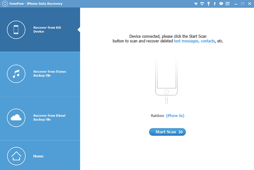Click the speech bubble feedback icon
The image size is (254, 170).
[x=221, y=3]
